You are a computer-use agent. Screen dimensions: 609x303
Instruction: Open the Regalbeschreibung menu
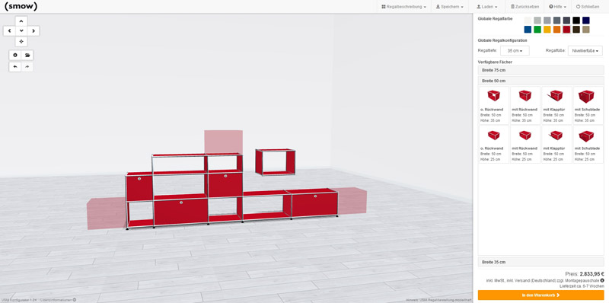[404, 7]
